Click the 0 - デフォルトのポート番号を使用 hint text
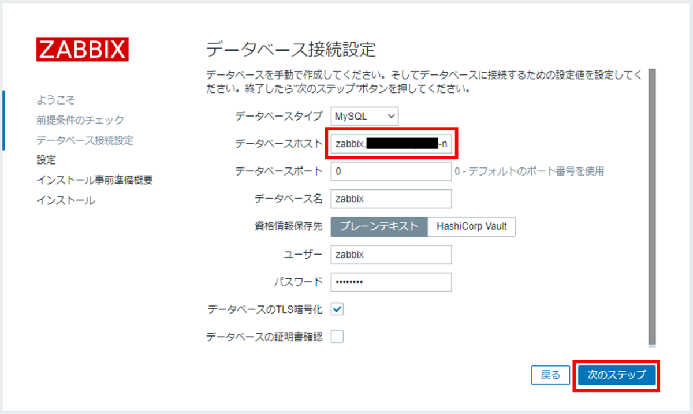Image resolution: width=693 pixels, height=414 pixels. click(530, 171)
